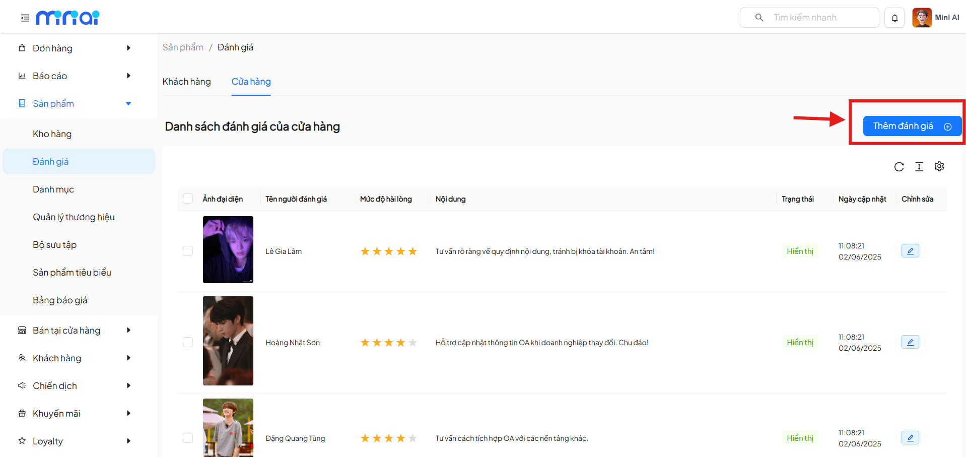The image size is (966, 457).
Task: Click the row height adjustment icon
Action: tap(919, 167)
